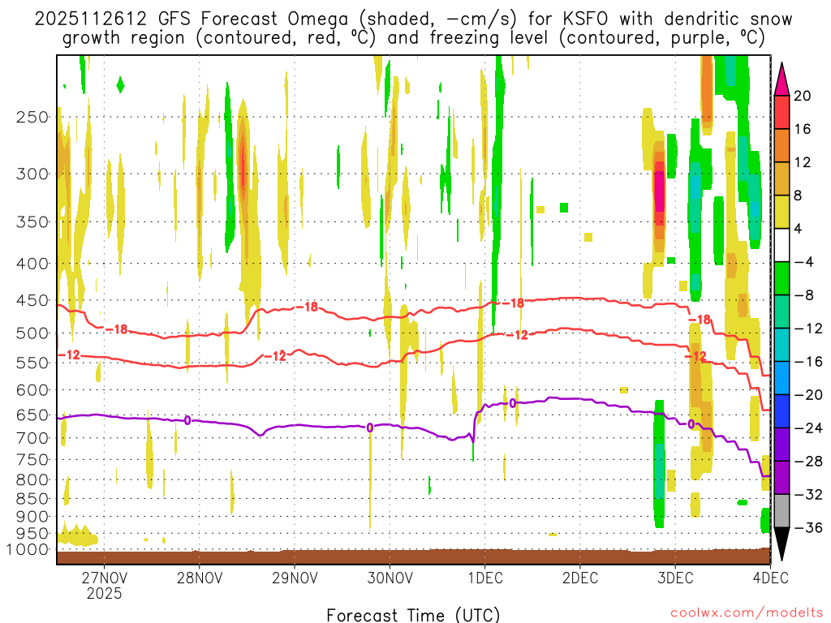The height and width of the screenshot is (623, 831).
Task: Click the 600 pressure level label
Action: pyautogui.click(x=32, y=390)
